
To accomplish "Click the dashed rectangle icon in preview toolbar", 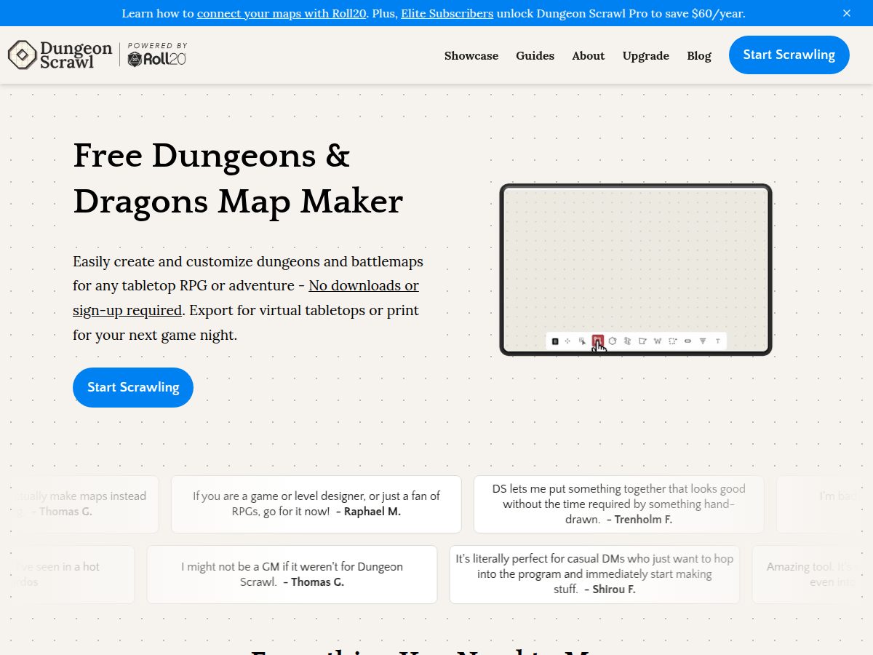I will [673, 341].
